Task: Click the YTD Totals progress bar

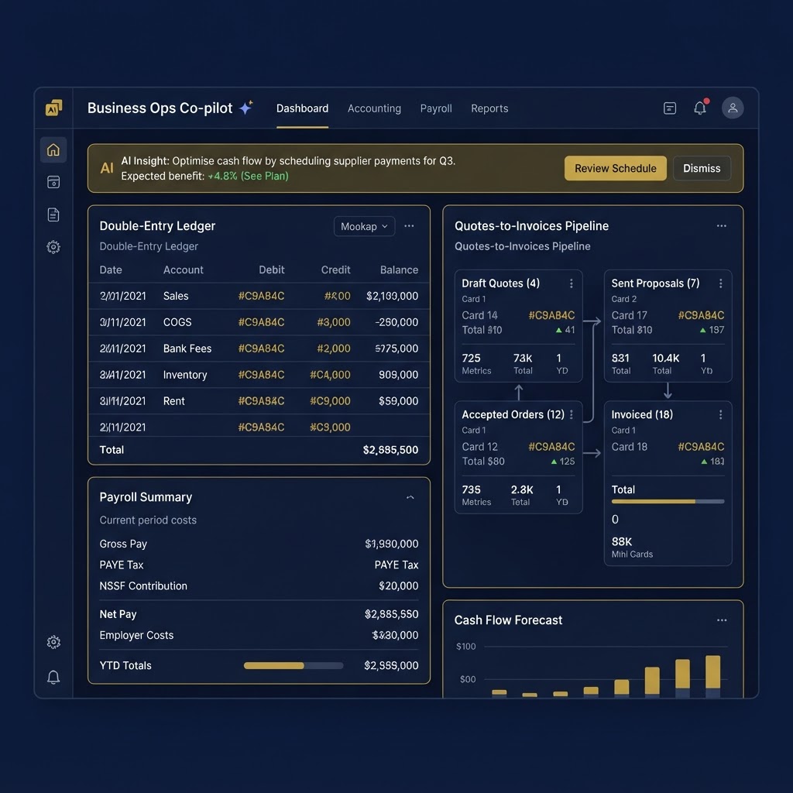Action: (294, 665)
